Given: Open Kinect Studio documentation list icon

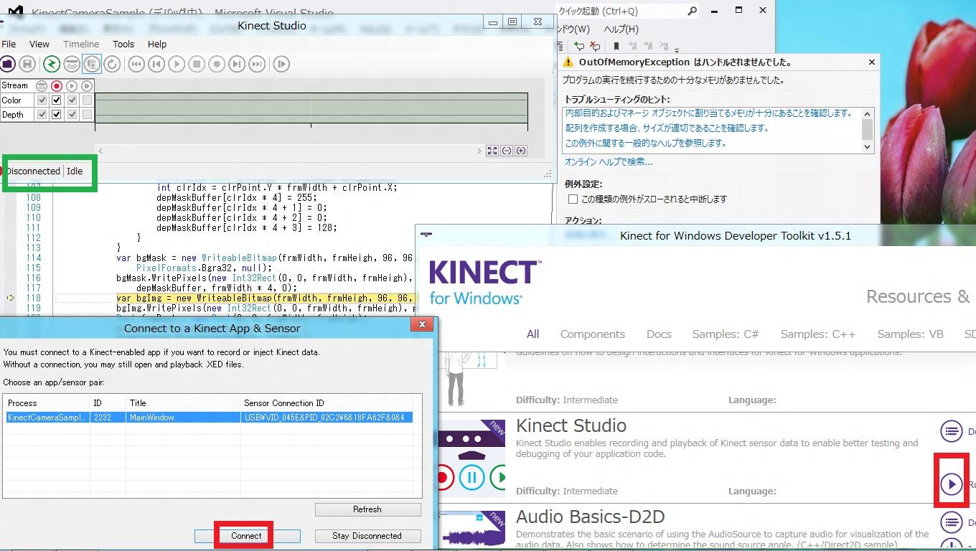Looking at the screenshot, I should [952, 431].
